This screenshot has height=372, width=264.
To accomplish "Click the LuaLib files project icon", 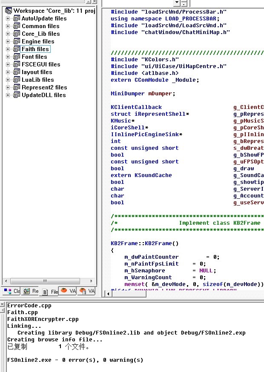I will [x=17, y=80].
